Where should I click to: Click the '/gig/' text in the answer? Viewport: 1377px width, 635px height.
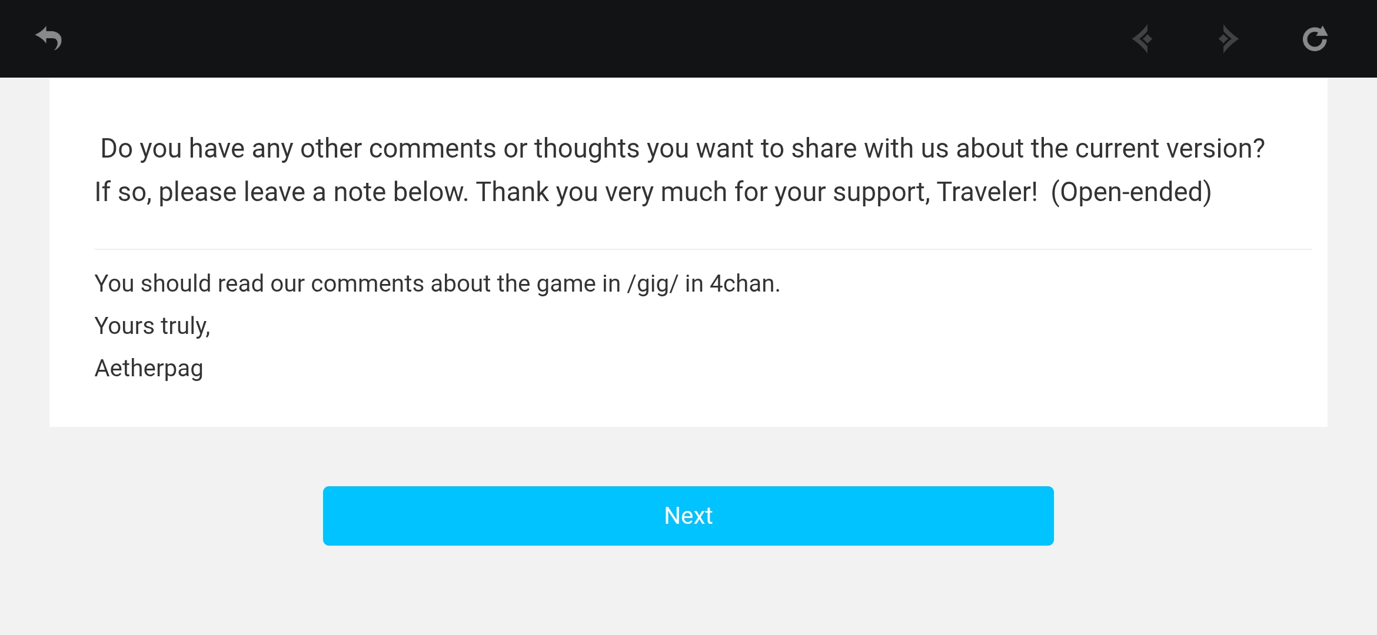(x=653, y=283)
